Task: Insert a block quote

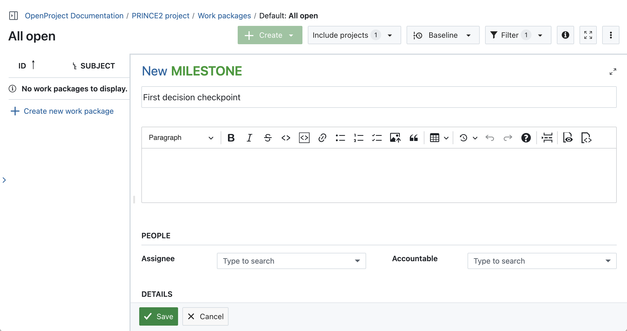Action: 413,138
